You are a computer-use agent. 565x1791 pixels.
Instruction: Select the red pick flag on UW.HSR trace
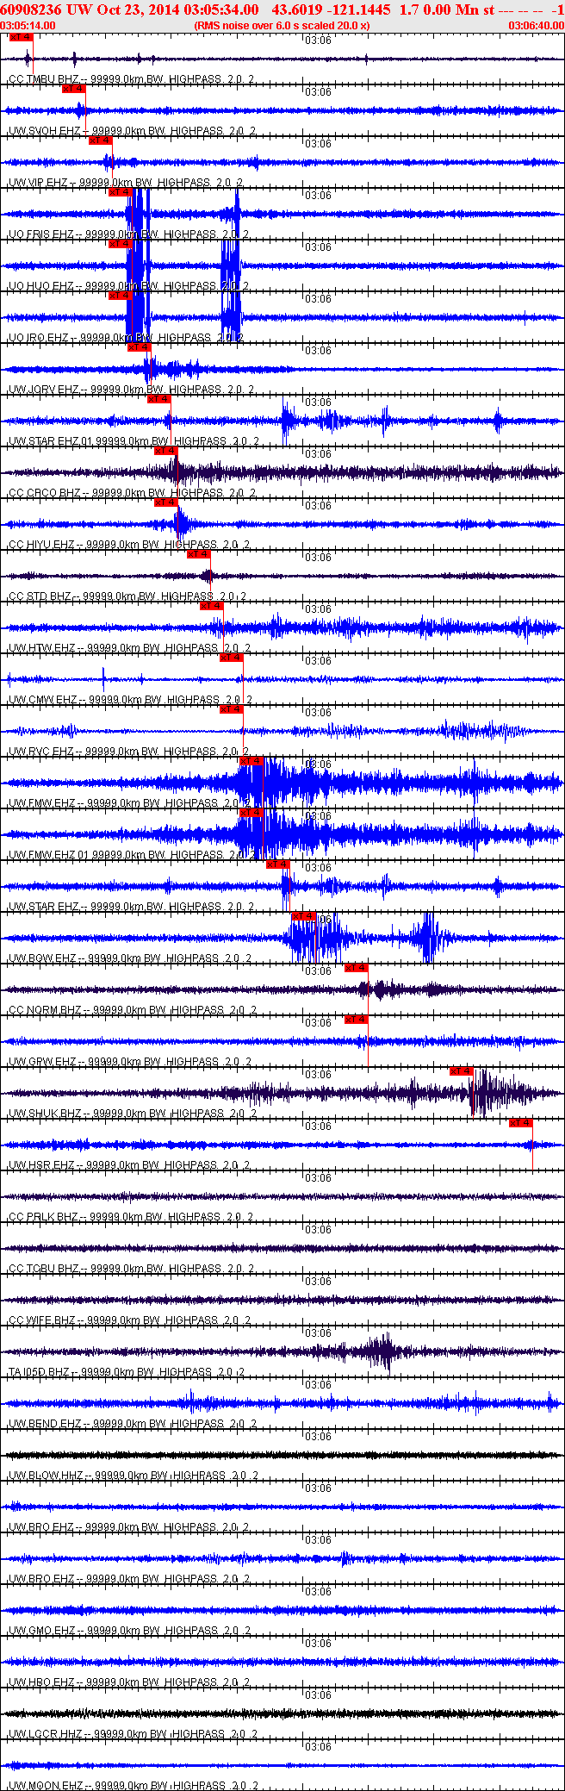click(x=521, y=1123)
